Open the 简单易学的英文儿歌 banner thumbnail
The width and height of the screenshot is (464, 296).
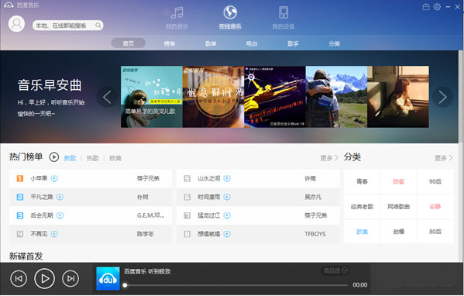pyautogui.click(x=152, y=97)
